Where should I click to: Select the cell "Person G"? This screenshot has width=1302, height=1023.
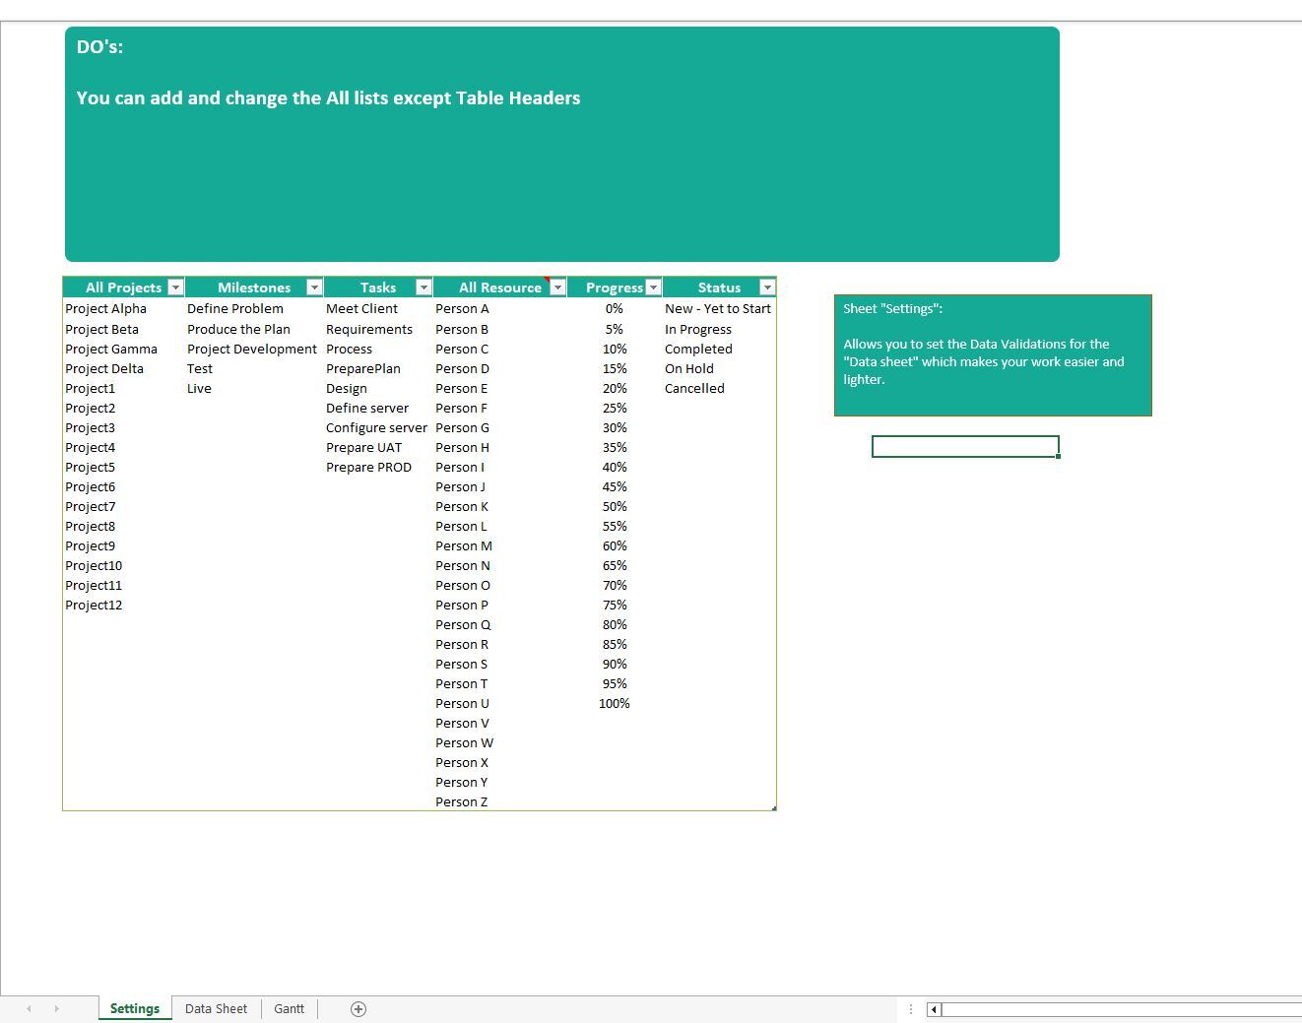[x=499, y=427]
